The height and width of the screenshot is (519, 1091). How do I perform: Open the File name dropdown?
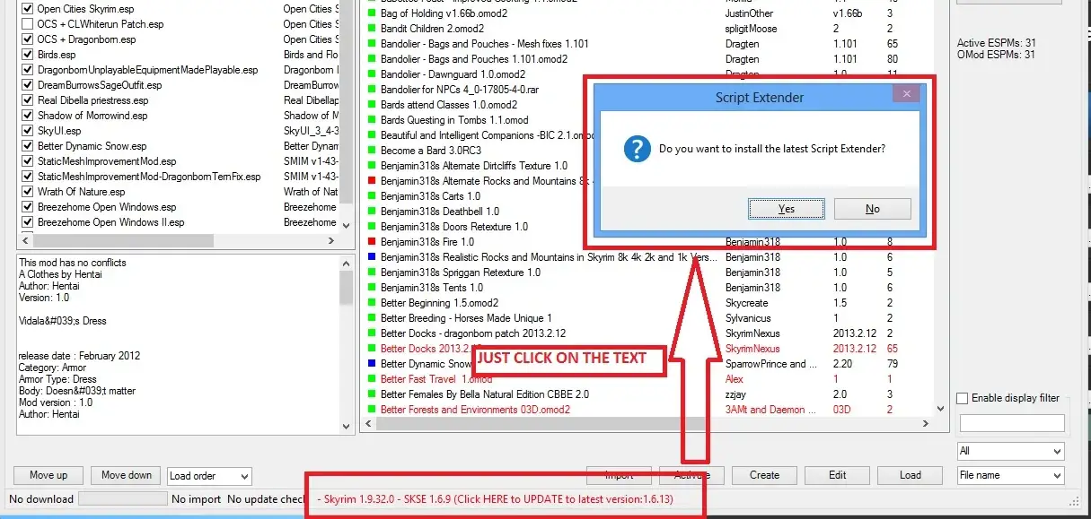[x=1010, y=475]
